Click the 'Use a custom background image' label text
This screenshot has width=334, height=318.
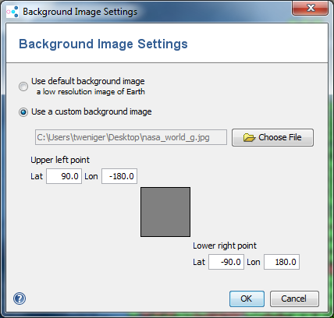tap(91, 111)
